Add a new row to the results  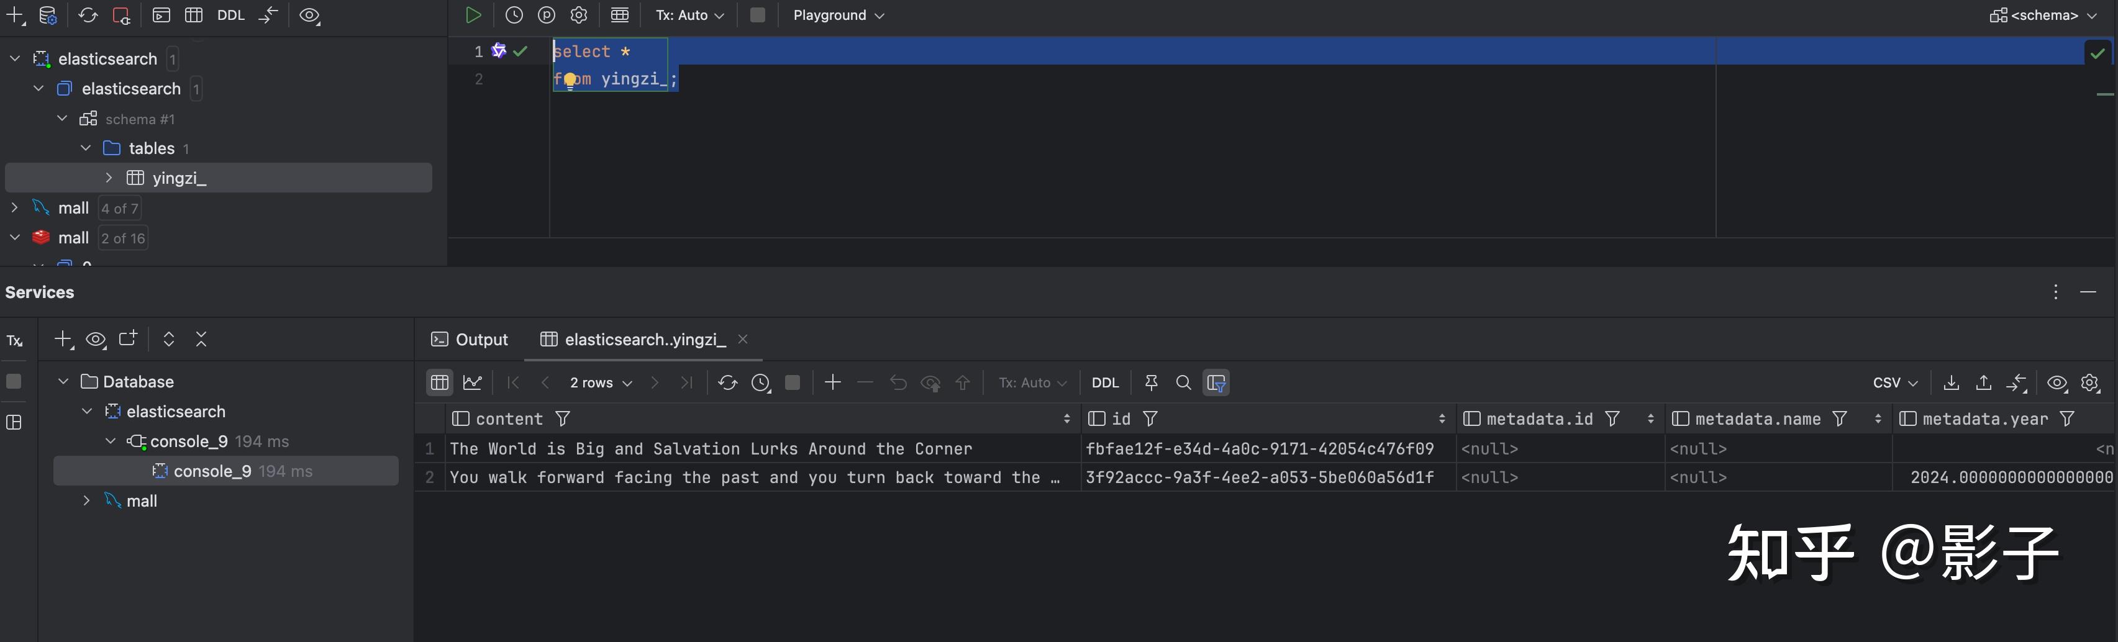coord(832,382)
